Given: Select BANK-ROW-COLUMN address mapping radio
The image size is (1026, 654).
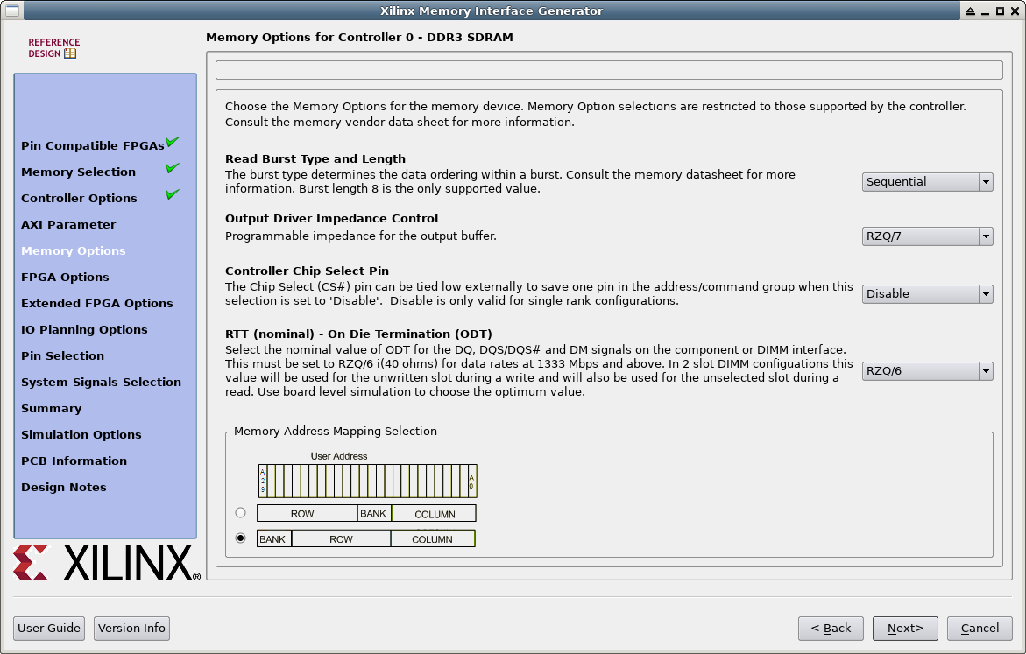Looking at the screenshot, I should pos(241,538).
